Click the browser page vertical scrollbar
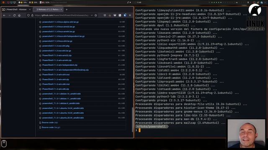The width and height of the screenshot is (268, 150). pyautogui.click(x=132, y=120)
